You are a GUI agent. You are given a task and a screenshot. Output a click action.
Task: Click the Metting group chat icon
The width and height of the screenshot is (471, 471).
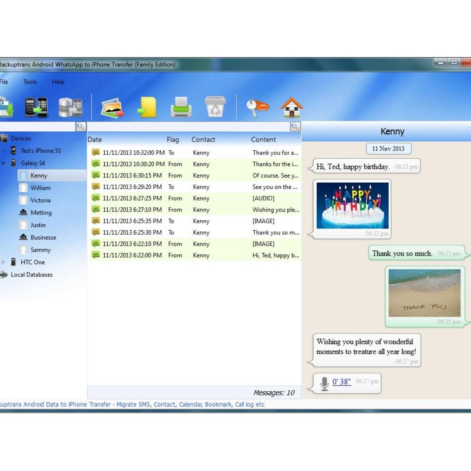(x=23, y=212)
